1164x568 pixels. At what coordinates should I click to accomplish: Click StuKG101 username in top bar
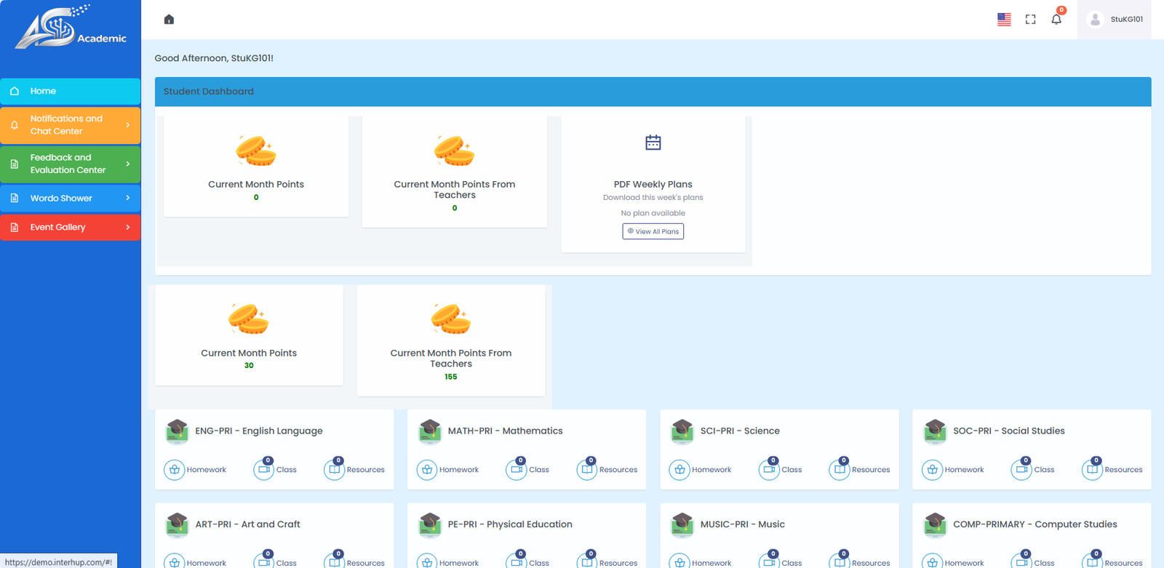pyautogui.click(x=1126, y=20)
